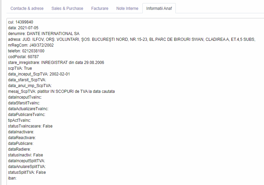This screenshot has width=264, height=185.
Task: Click the statusInactivi: False line
Action: (26, 155)
